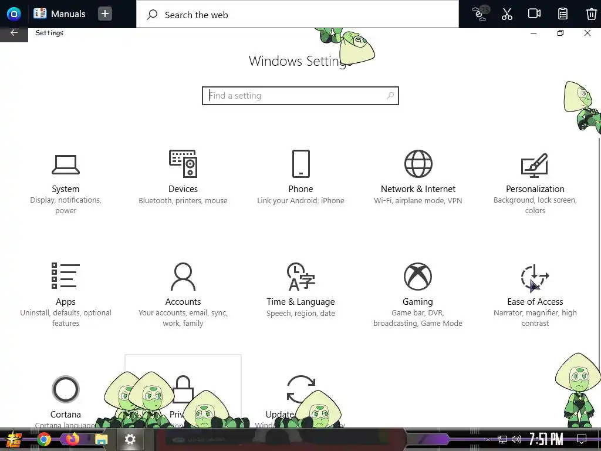Open the Start menu taskbar icon
The height and width of the screenshot is (451, 601).
tap(14, 439)
